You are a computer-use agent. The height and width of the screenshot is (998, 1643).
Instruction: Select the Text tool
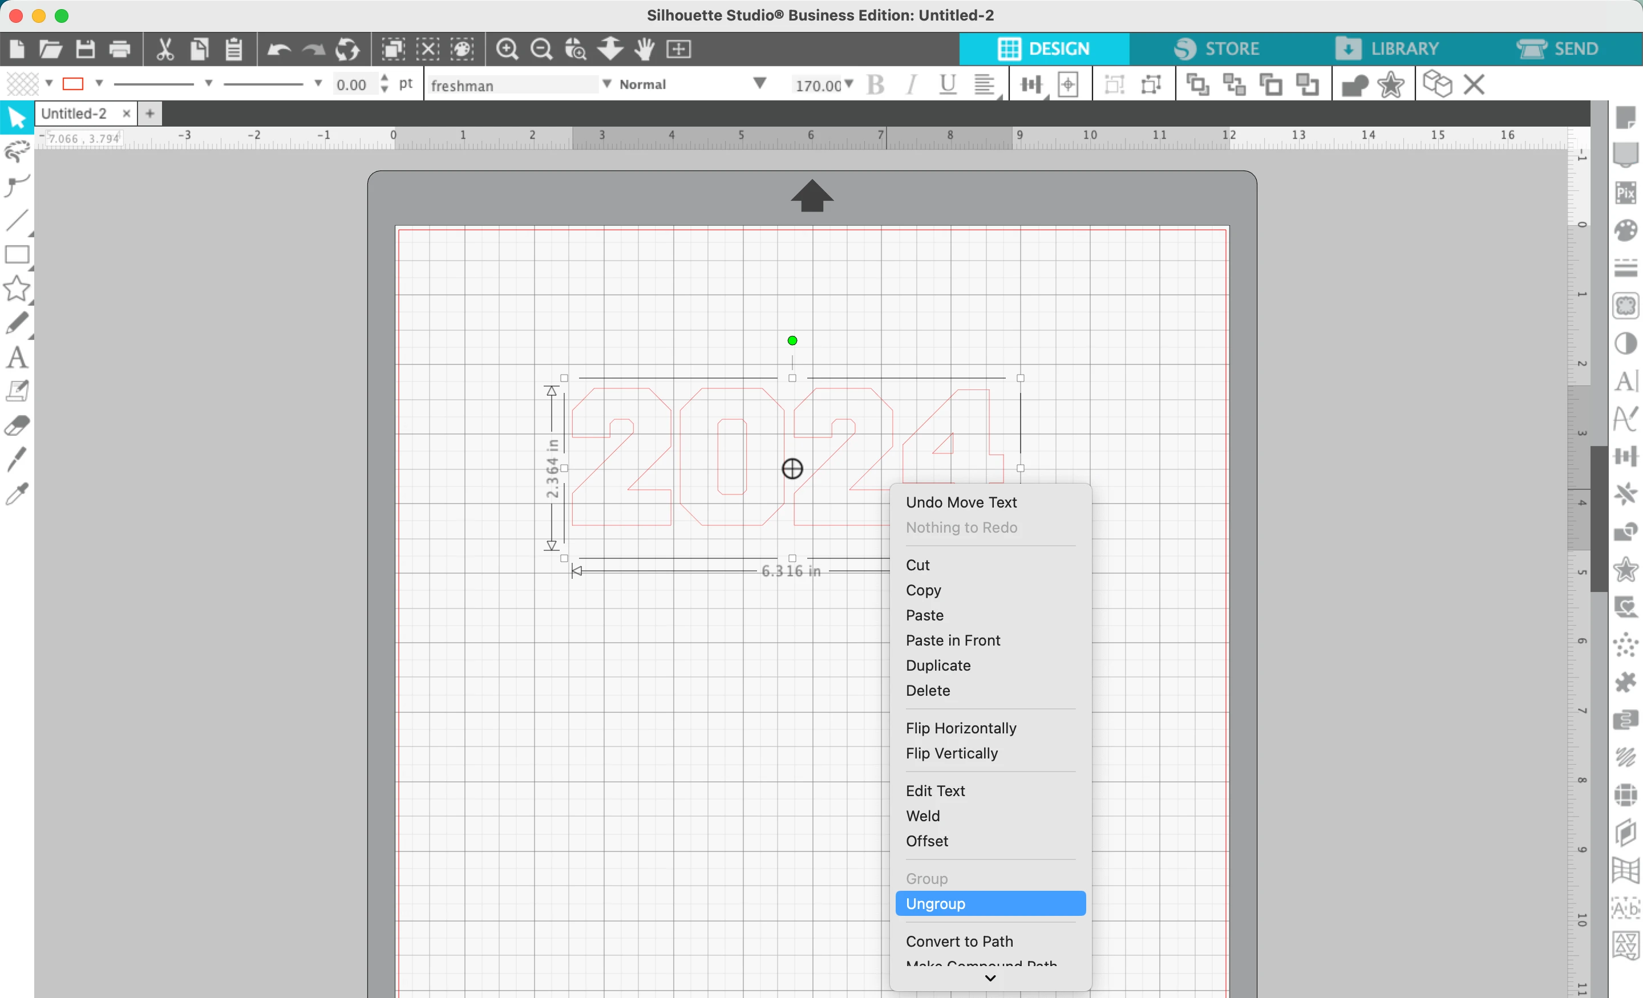pos(17,358)
